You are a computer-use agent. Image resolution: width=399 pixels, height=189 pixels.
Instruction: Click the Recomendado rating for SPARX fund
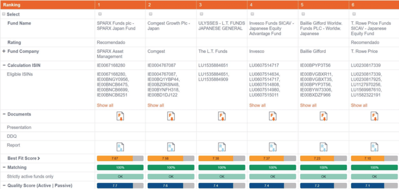[111, 43]
